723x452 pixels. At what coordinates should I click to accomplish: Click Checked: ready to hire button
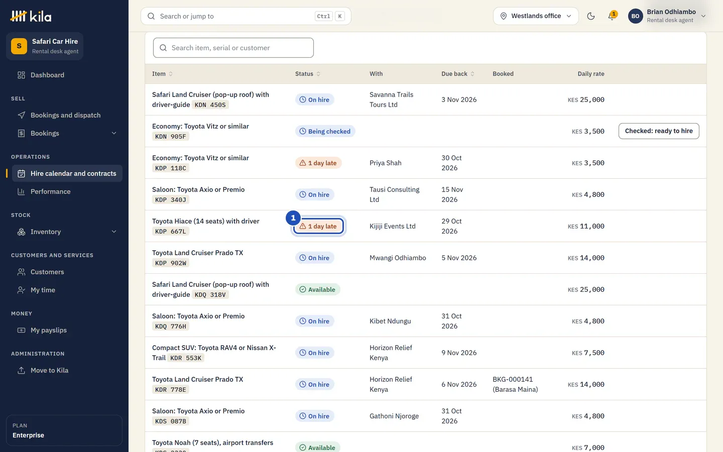pos(659,131)
